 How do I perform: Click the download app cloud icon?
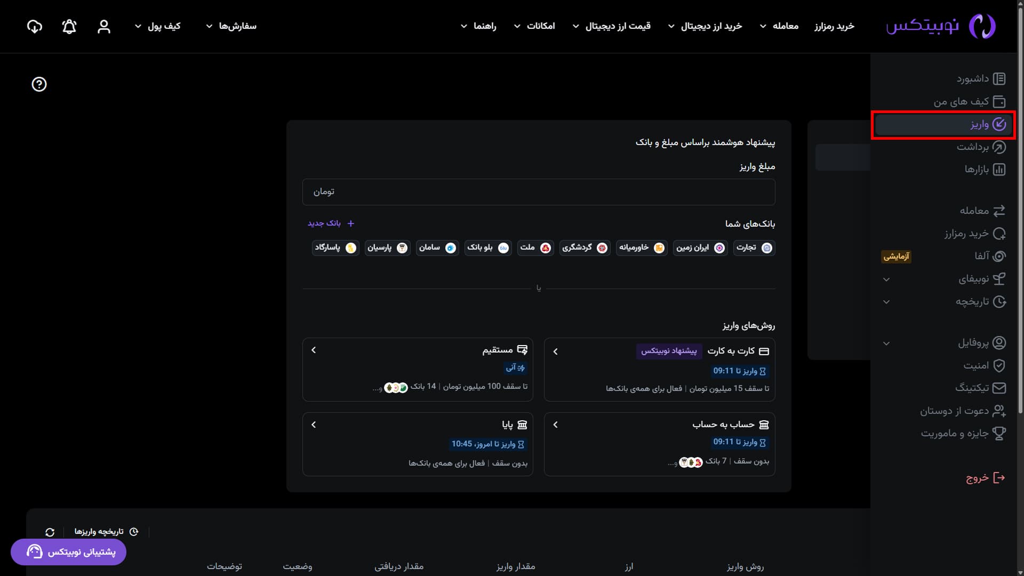point(35,26)
